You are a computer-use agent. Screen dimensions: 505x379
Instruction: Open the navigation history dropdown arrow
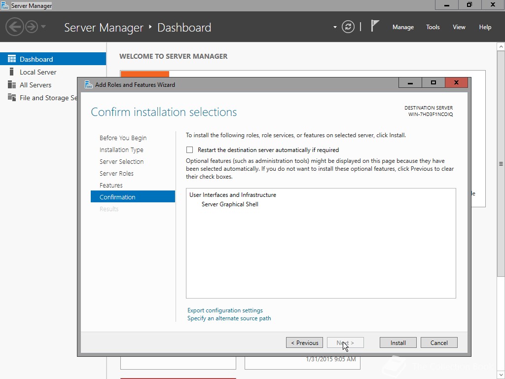[43, 27]
